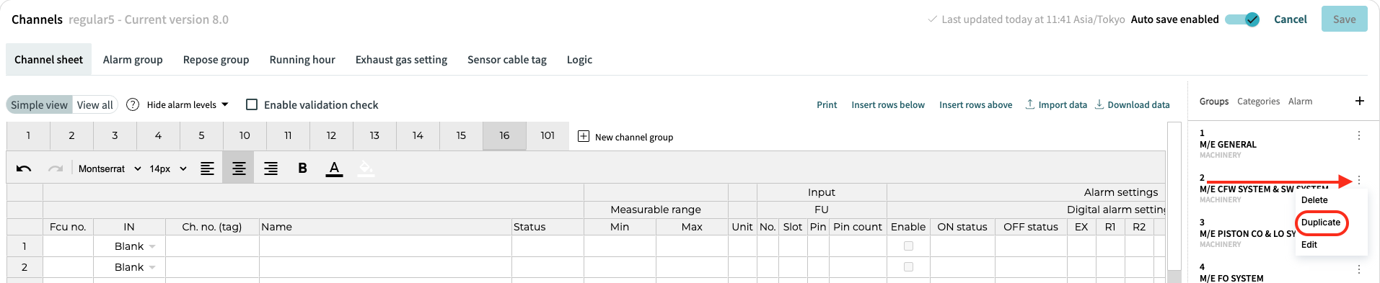Open the Montserrat font dropdown
The width and height of the screenshot is (1380, 283).
(x=110, y=169)
